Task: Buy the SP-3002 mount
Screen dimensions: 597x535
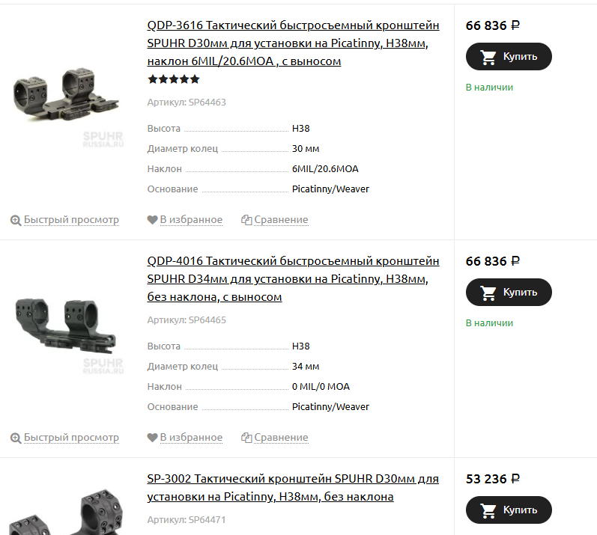Action: coord(509,510)
